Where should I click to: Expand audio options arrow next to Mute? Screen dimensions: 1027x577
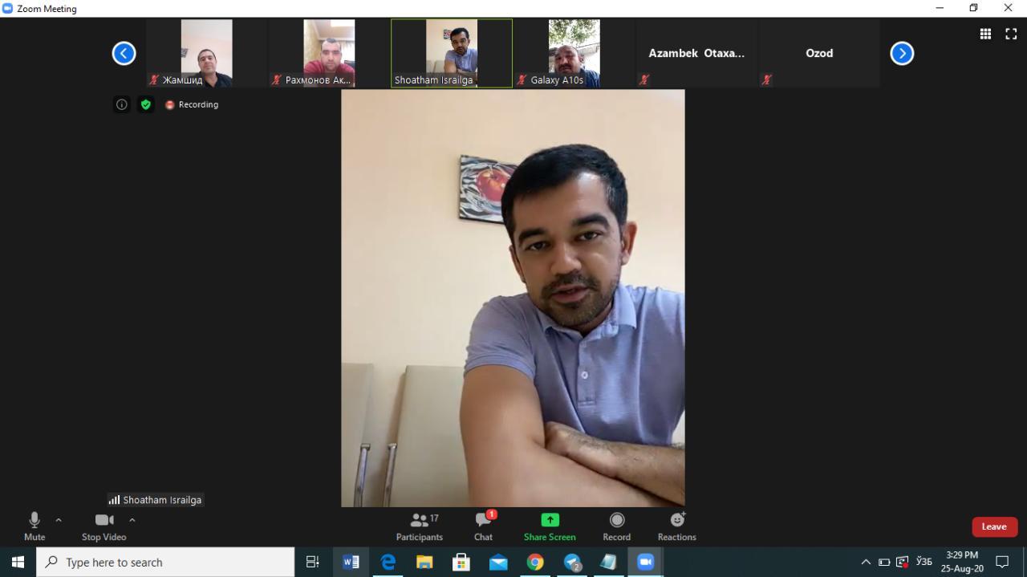pyautogui.click(x=59, y=520)
